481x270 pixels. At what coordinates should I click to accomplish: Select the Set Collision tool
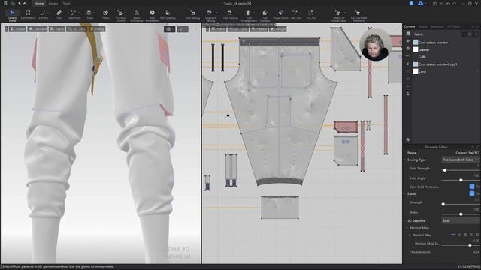coord(265,15)
